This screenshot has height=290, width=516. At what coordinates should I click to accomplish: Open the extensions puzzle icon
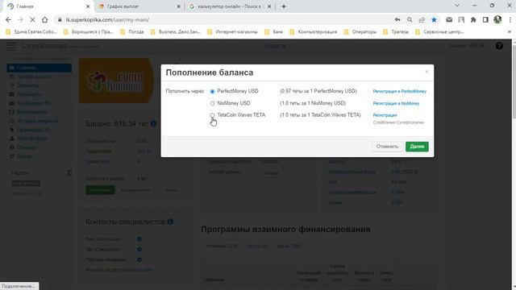point(473,20)
